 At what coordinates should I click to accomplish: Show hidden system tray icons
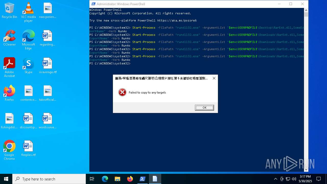[x=275, y=179]
